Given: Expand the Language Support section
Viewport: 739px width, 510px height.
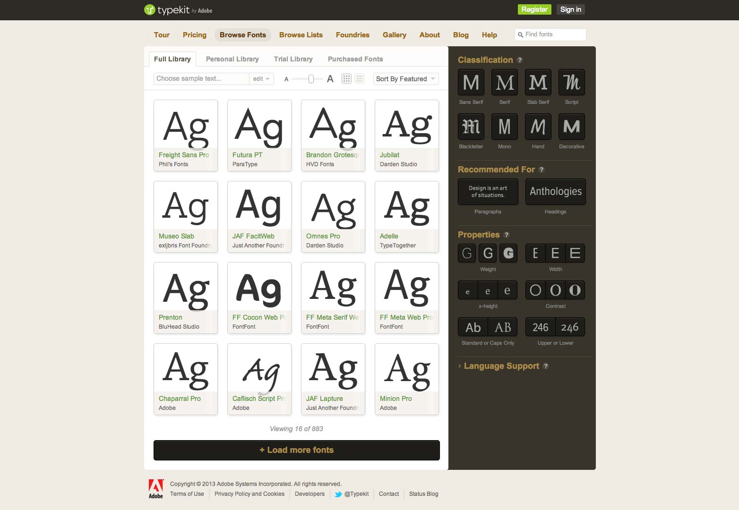Looking at the screenshot, I should [501, 366].
